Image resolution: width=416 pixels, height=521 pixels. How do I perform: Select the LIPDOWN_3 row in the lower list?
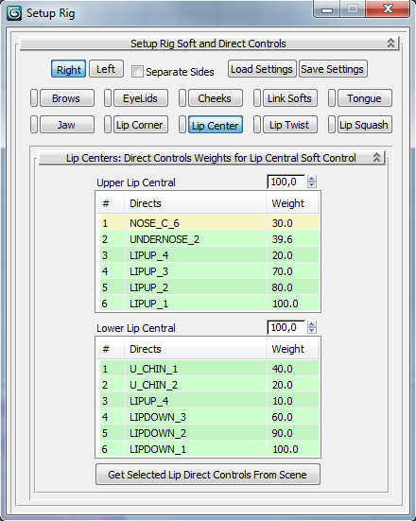(209, 417)
